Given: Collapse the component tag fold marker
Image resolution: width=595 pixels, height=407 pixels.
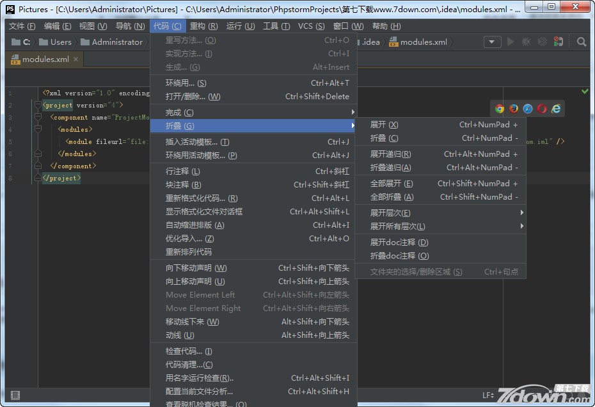Looking at the screenshot, I should click(38, 118).
